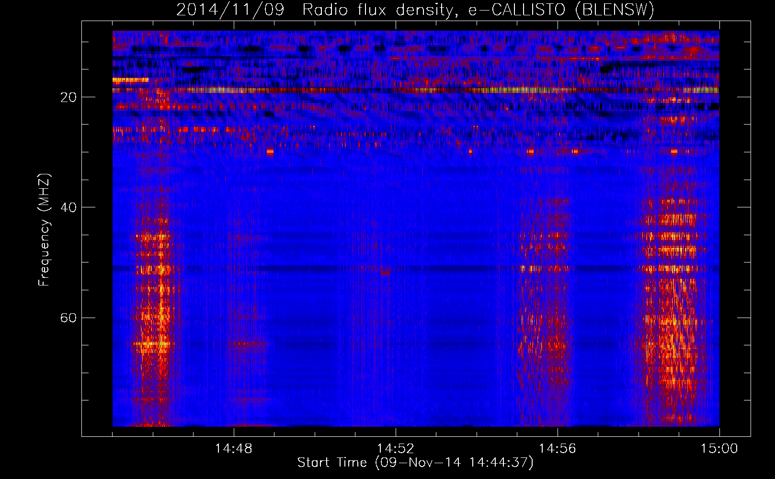The height and width of the screenshot is (479, 775).
Task: Click the "Frequency (MHZ)" axis label
Action: pos(44,230)
